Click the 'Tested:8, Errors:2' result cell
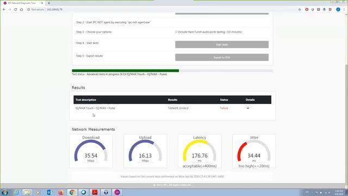This screenshot has width=348, height=196. 178,108
